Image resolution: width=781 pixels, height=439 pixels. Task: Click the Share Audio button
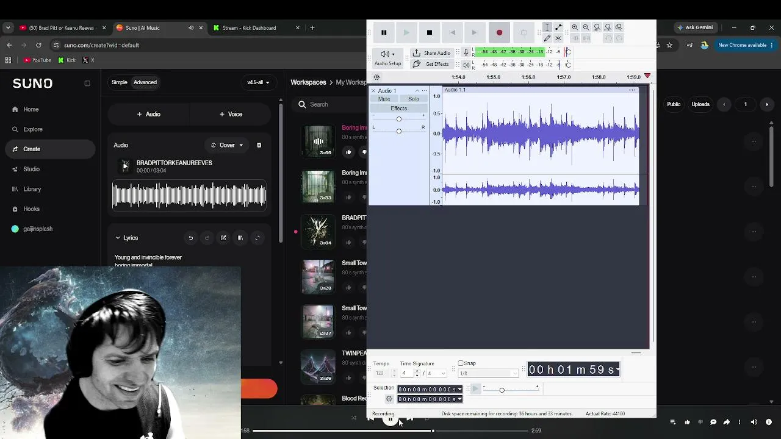pyautogui.click(x=431, y=53)
